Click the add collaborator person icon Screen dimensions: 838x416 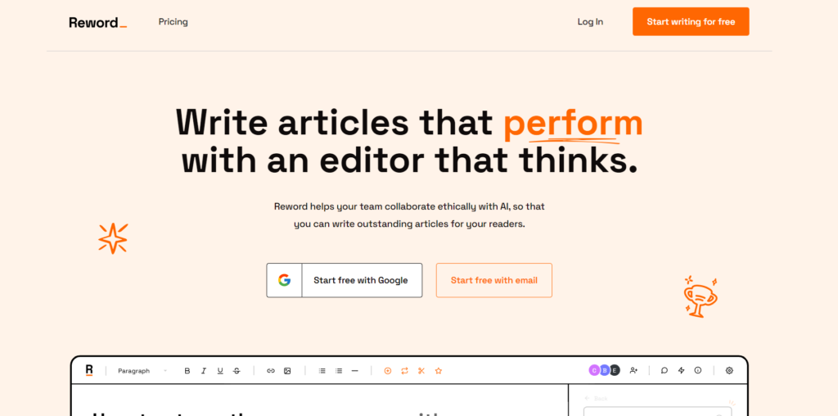[633, 370]
